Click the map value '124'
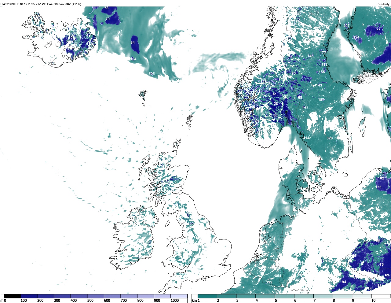 pyautogui.click(x=356, y=37)
